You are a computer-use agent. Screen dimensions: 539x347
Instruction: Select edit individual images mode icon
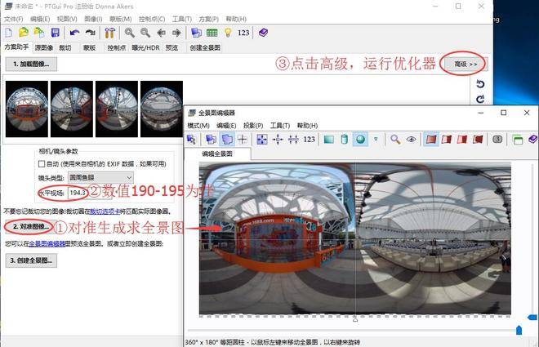(211, 139)
